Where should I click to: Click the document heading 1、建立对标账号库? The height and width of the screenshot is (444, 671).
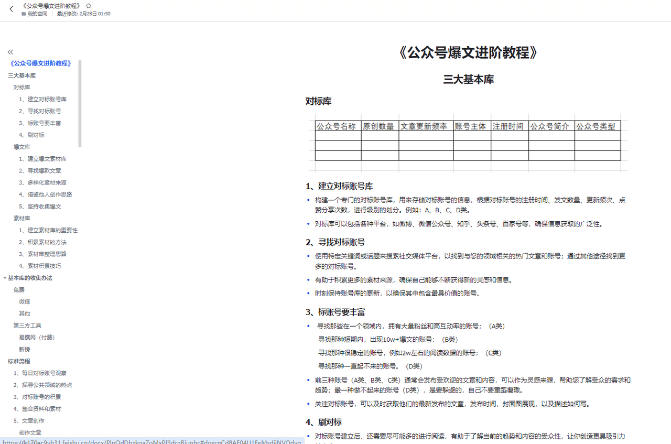[x=339, y=186]
